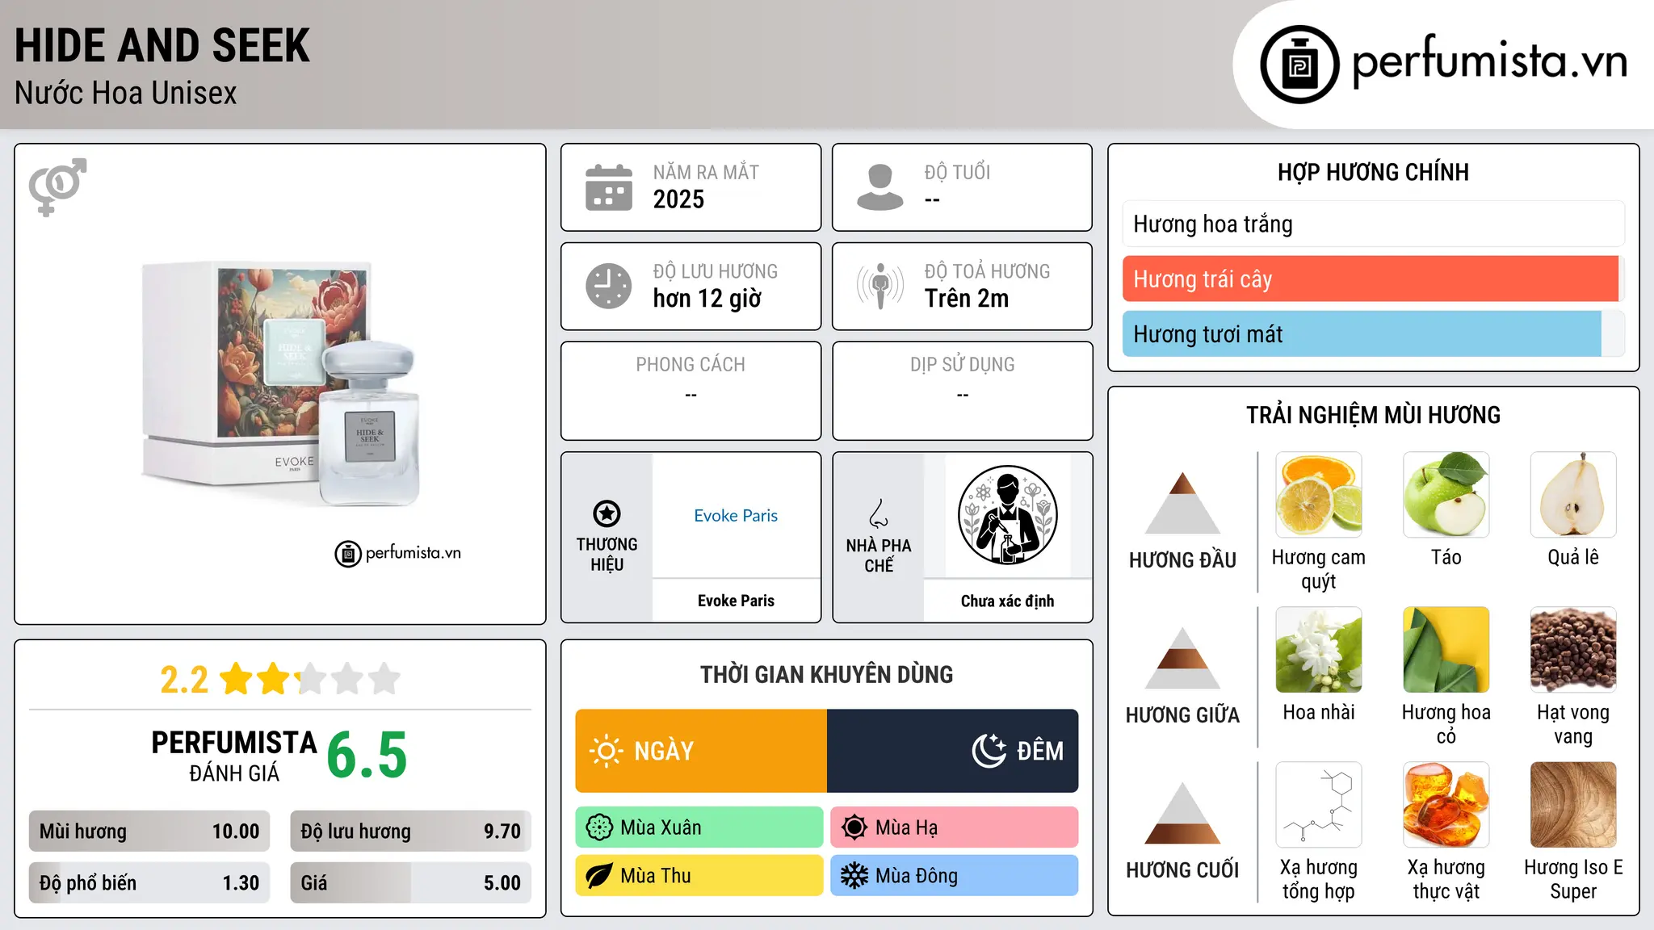Click the Nước Hoa Unisex subtitle
Viewport: 1654px width, 930px height.
click(126, 94)
